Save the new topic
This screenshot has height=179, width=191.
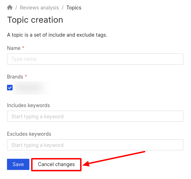18,164
